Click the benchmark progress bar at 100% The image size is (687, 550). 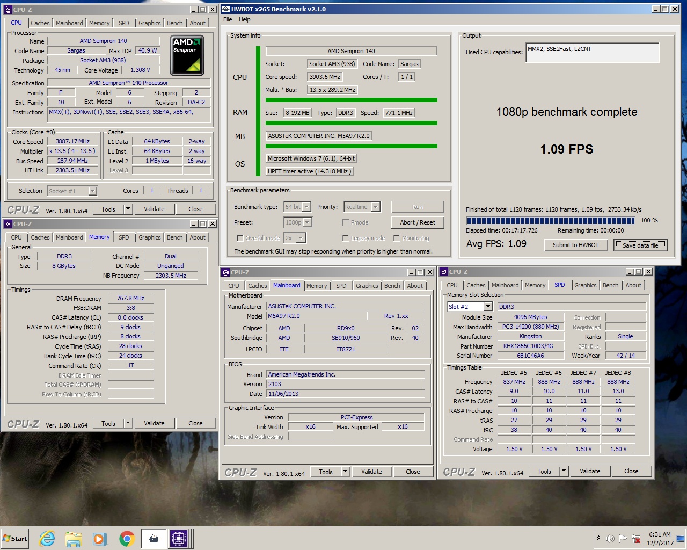(x=550, y=221)
